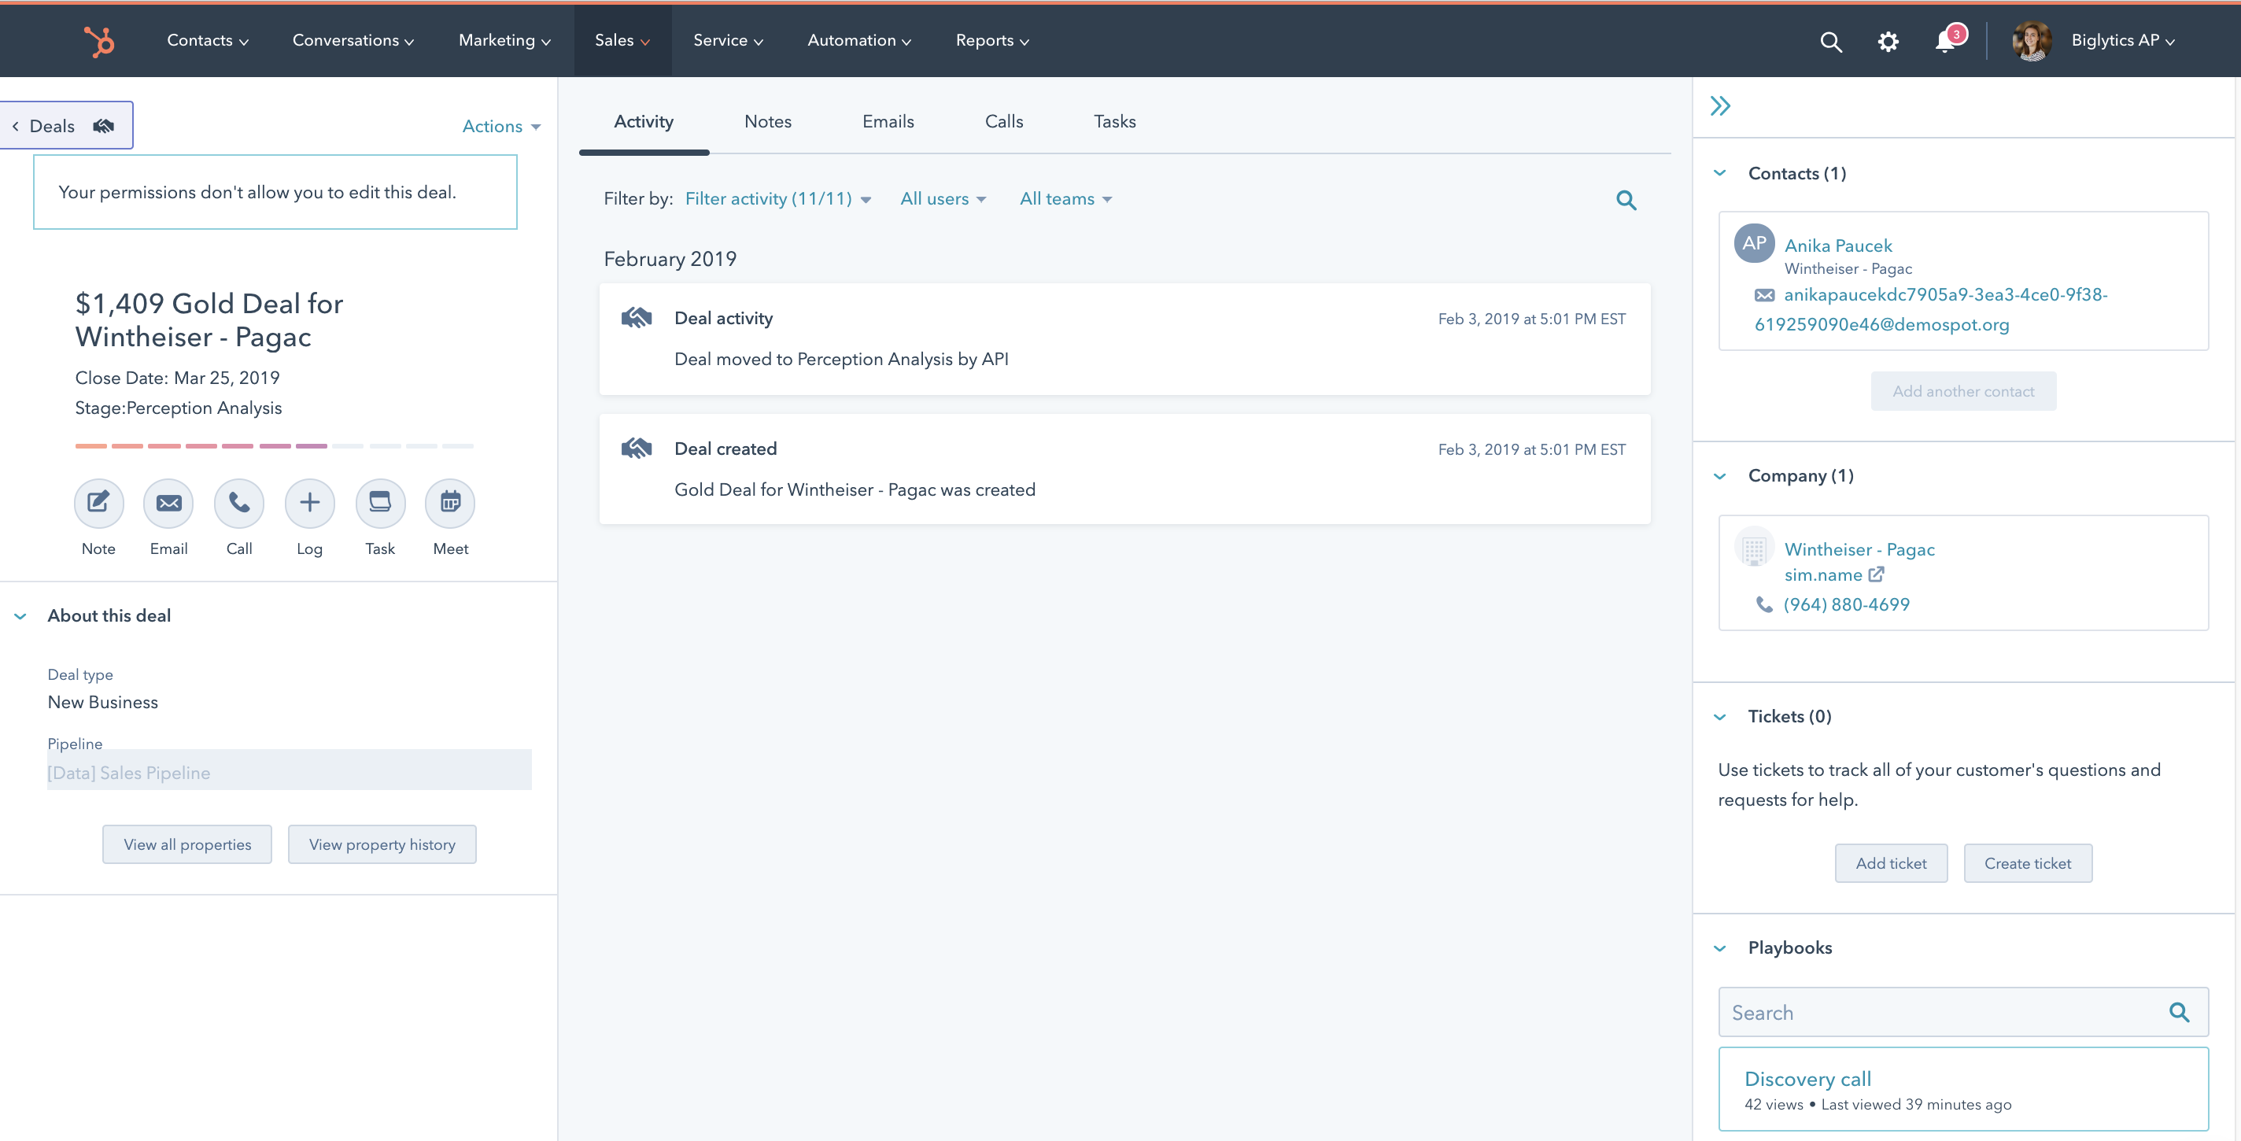Click the Playbooks search magnifier icon
Screen dimensions: 2241x1141
(2178, 1011)
